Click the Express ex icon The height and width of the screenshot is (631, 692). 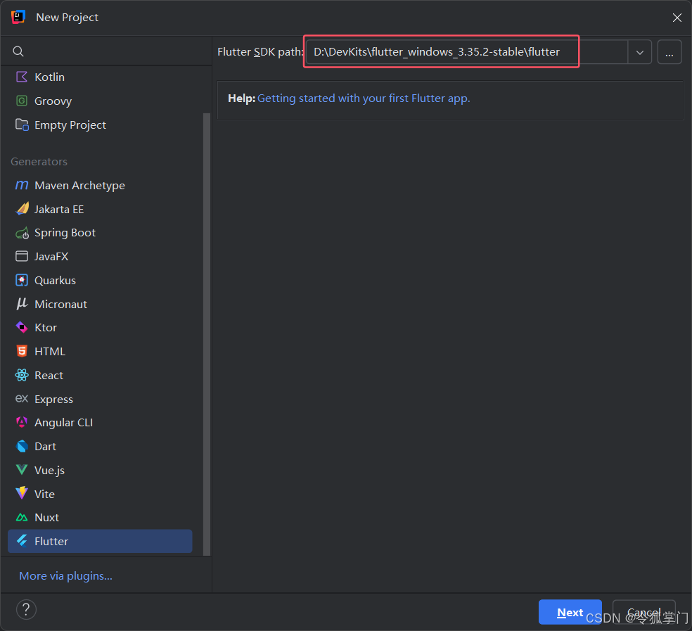pos(22,399)
